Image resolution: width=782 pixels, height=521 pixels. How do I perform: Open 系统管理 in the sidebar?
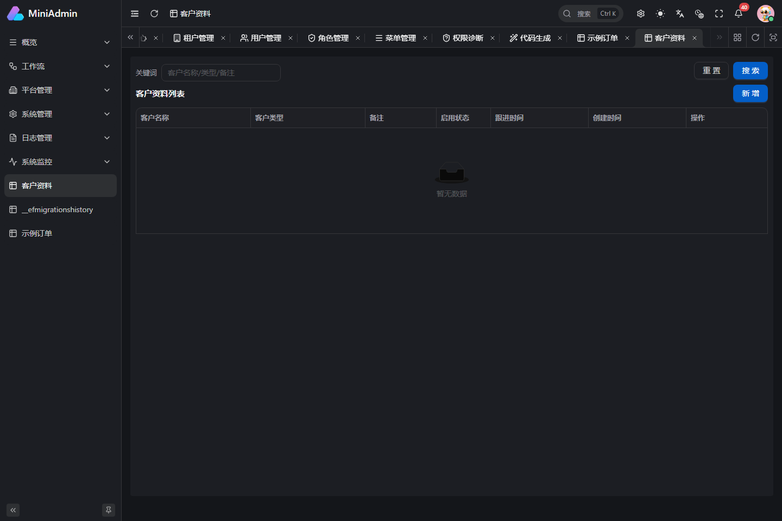pyautogui.click(x=60, y=114)
